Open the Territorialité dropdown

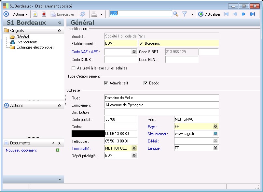click(x=134, y=148)
